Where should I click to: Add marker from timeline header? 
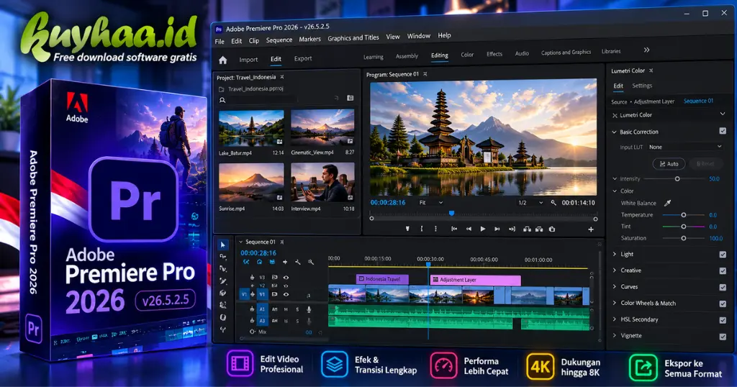pos(285,262)
